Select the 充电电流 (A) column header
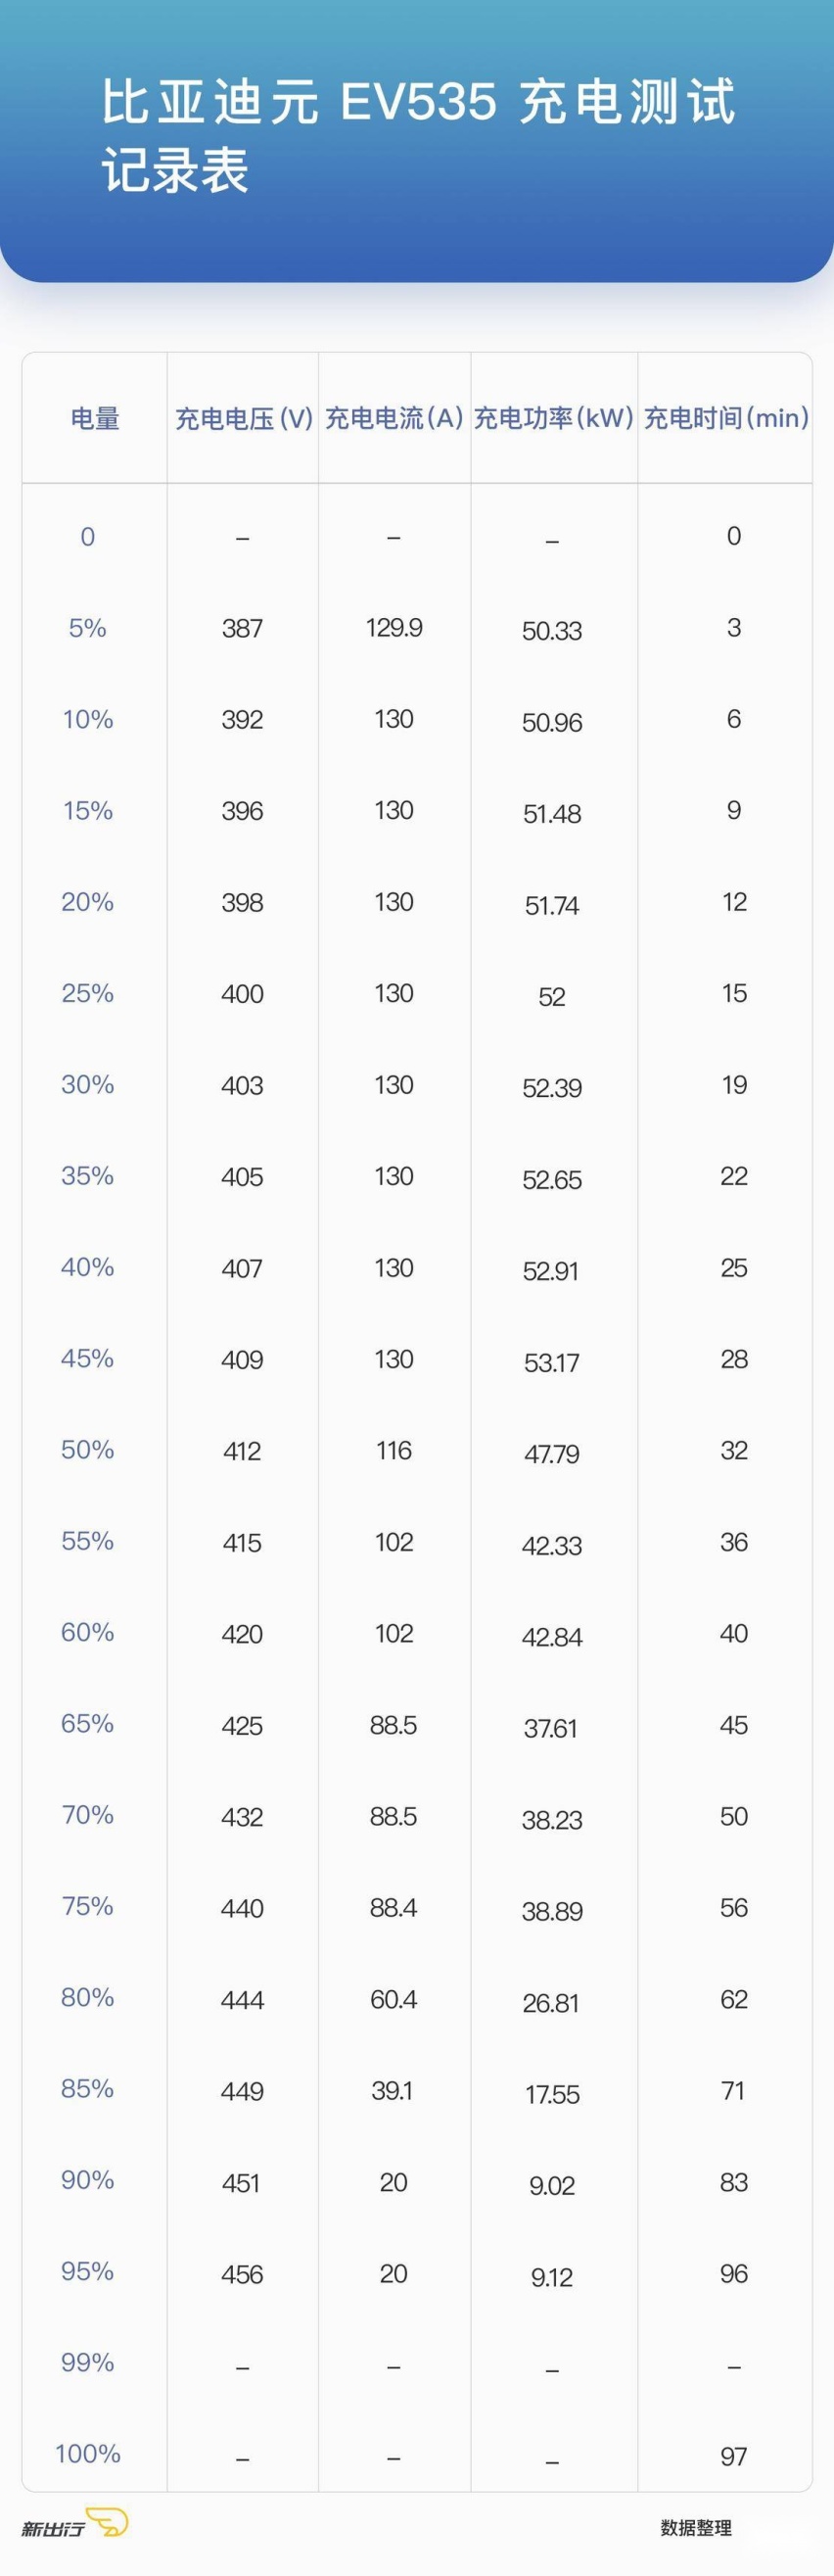834x2576 pixels. tap(394, 418)
